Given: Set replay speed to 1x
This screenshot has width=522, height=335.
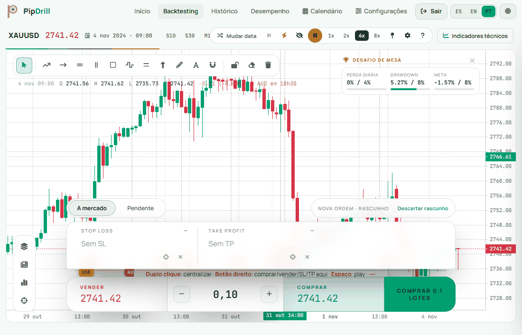Looking at the screenshot, I should point(331,36).
